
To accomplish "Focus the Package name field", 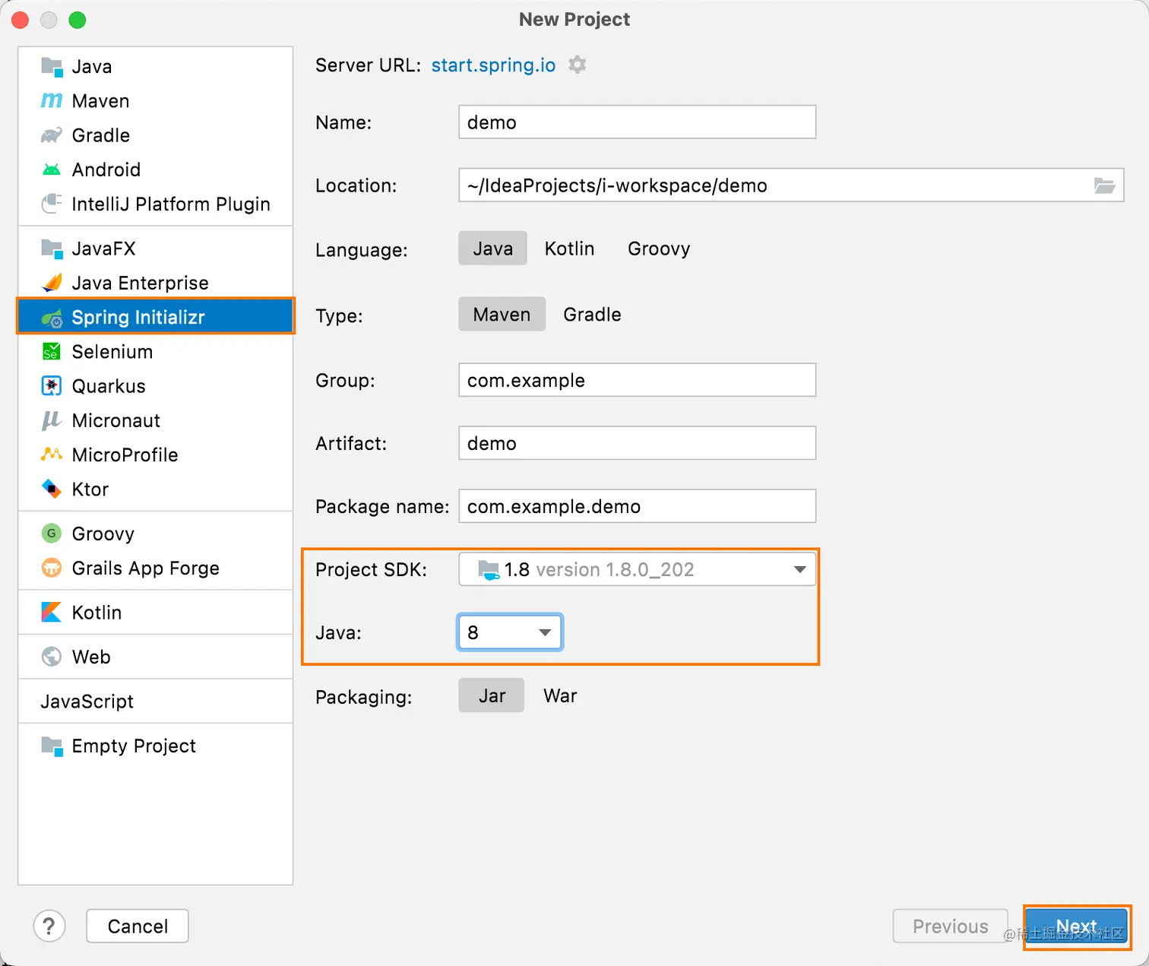I will click(638, 506).
